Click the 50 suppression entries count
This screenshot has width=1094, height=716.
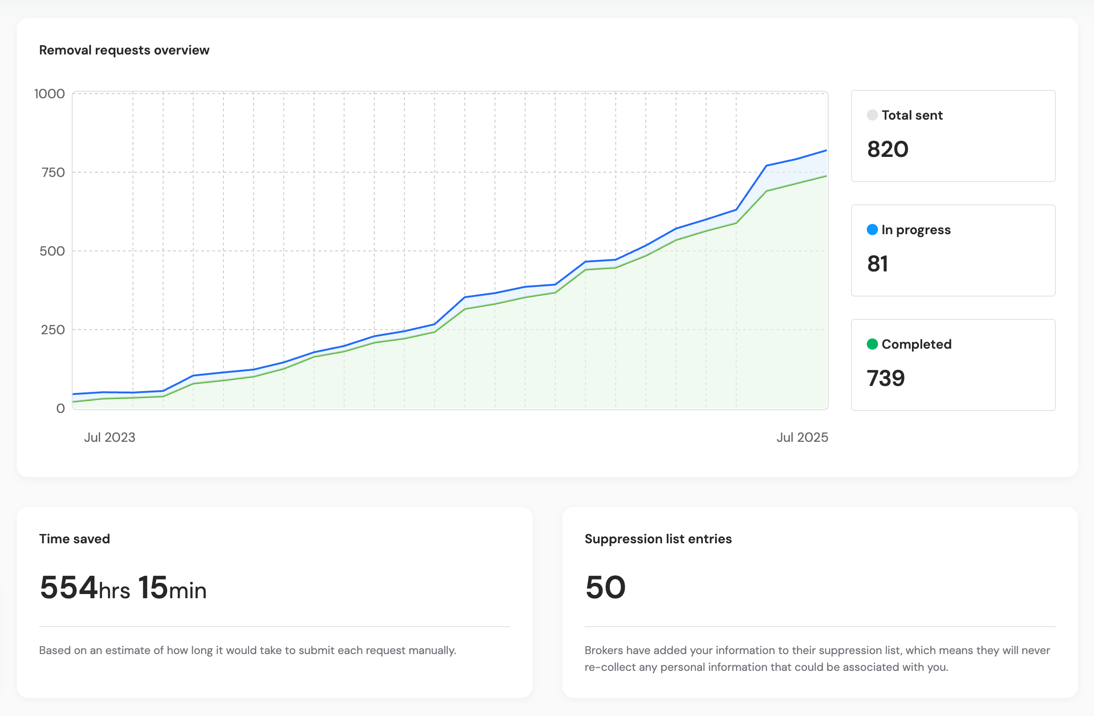click(x=605, y=587)
